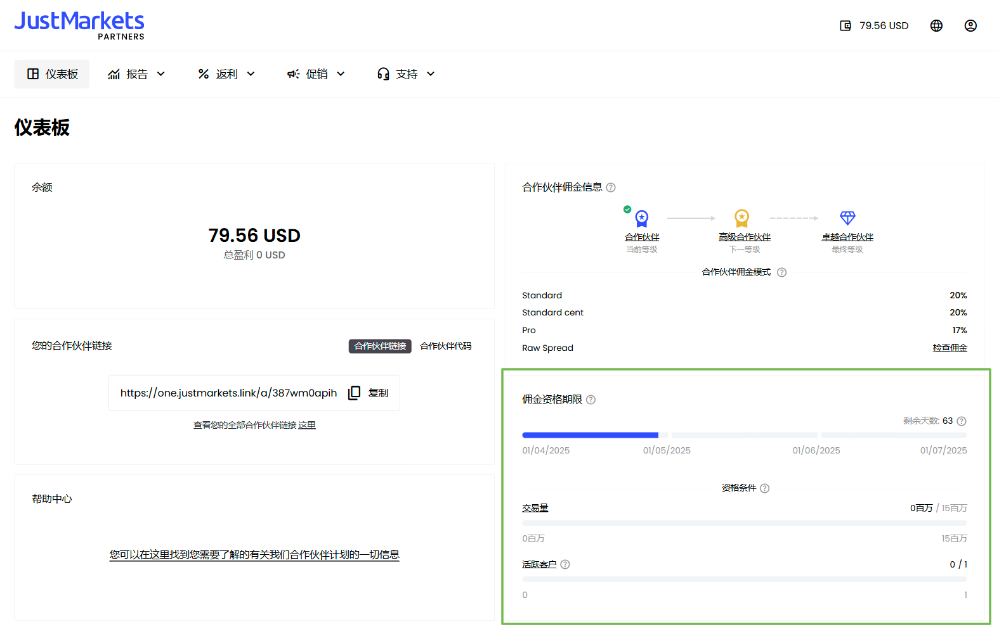Open the help center information link
The width and height of the screenshot is (999, 641).
pos(254,555)
